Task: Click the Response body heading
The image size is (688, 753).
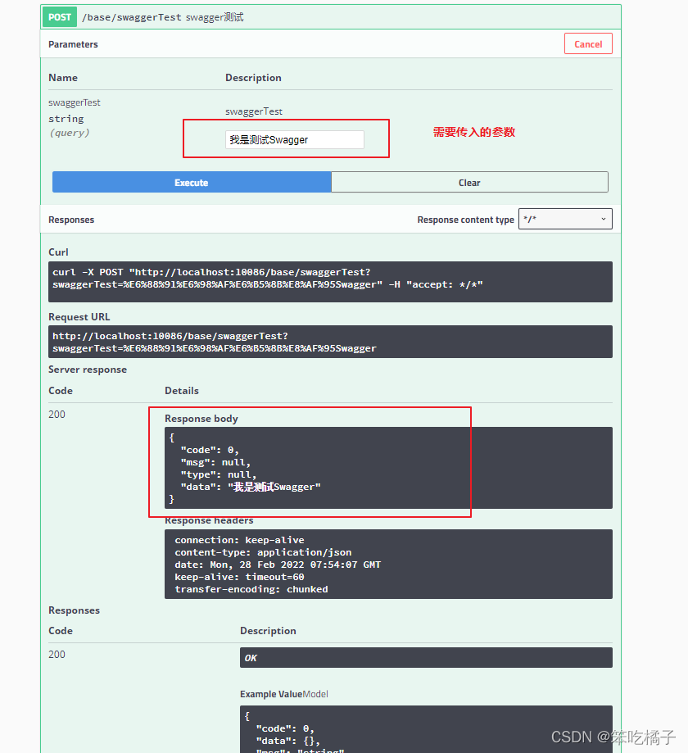Action: coord(201,418)
